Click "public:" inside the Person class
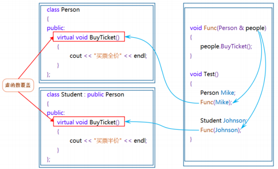The image size is (278, 169). tap(56, 28)
